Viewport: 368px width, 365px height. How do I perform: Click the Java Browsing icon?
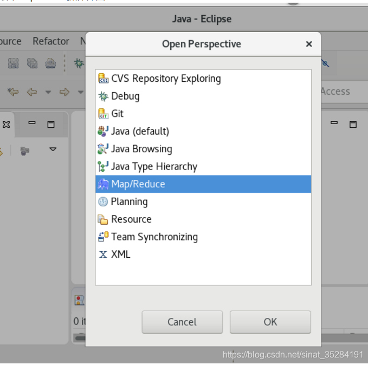(103, 149)
